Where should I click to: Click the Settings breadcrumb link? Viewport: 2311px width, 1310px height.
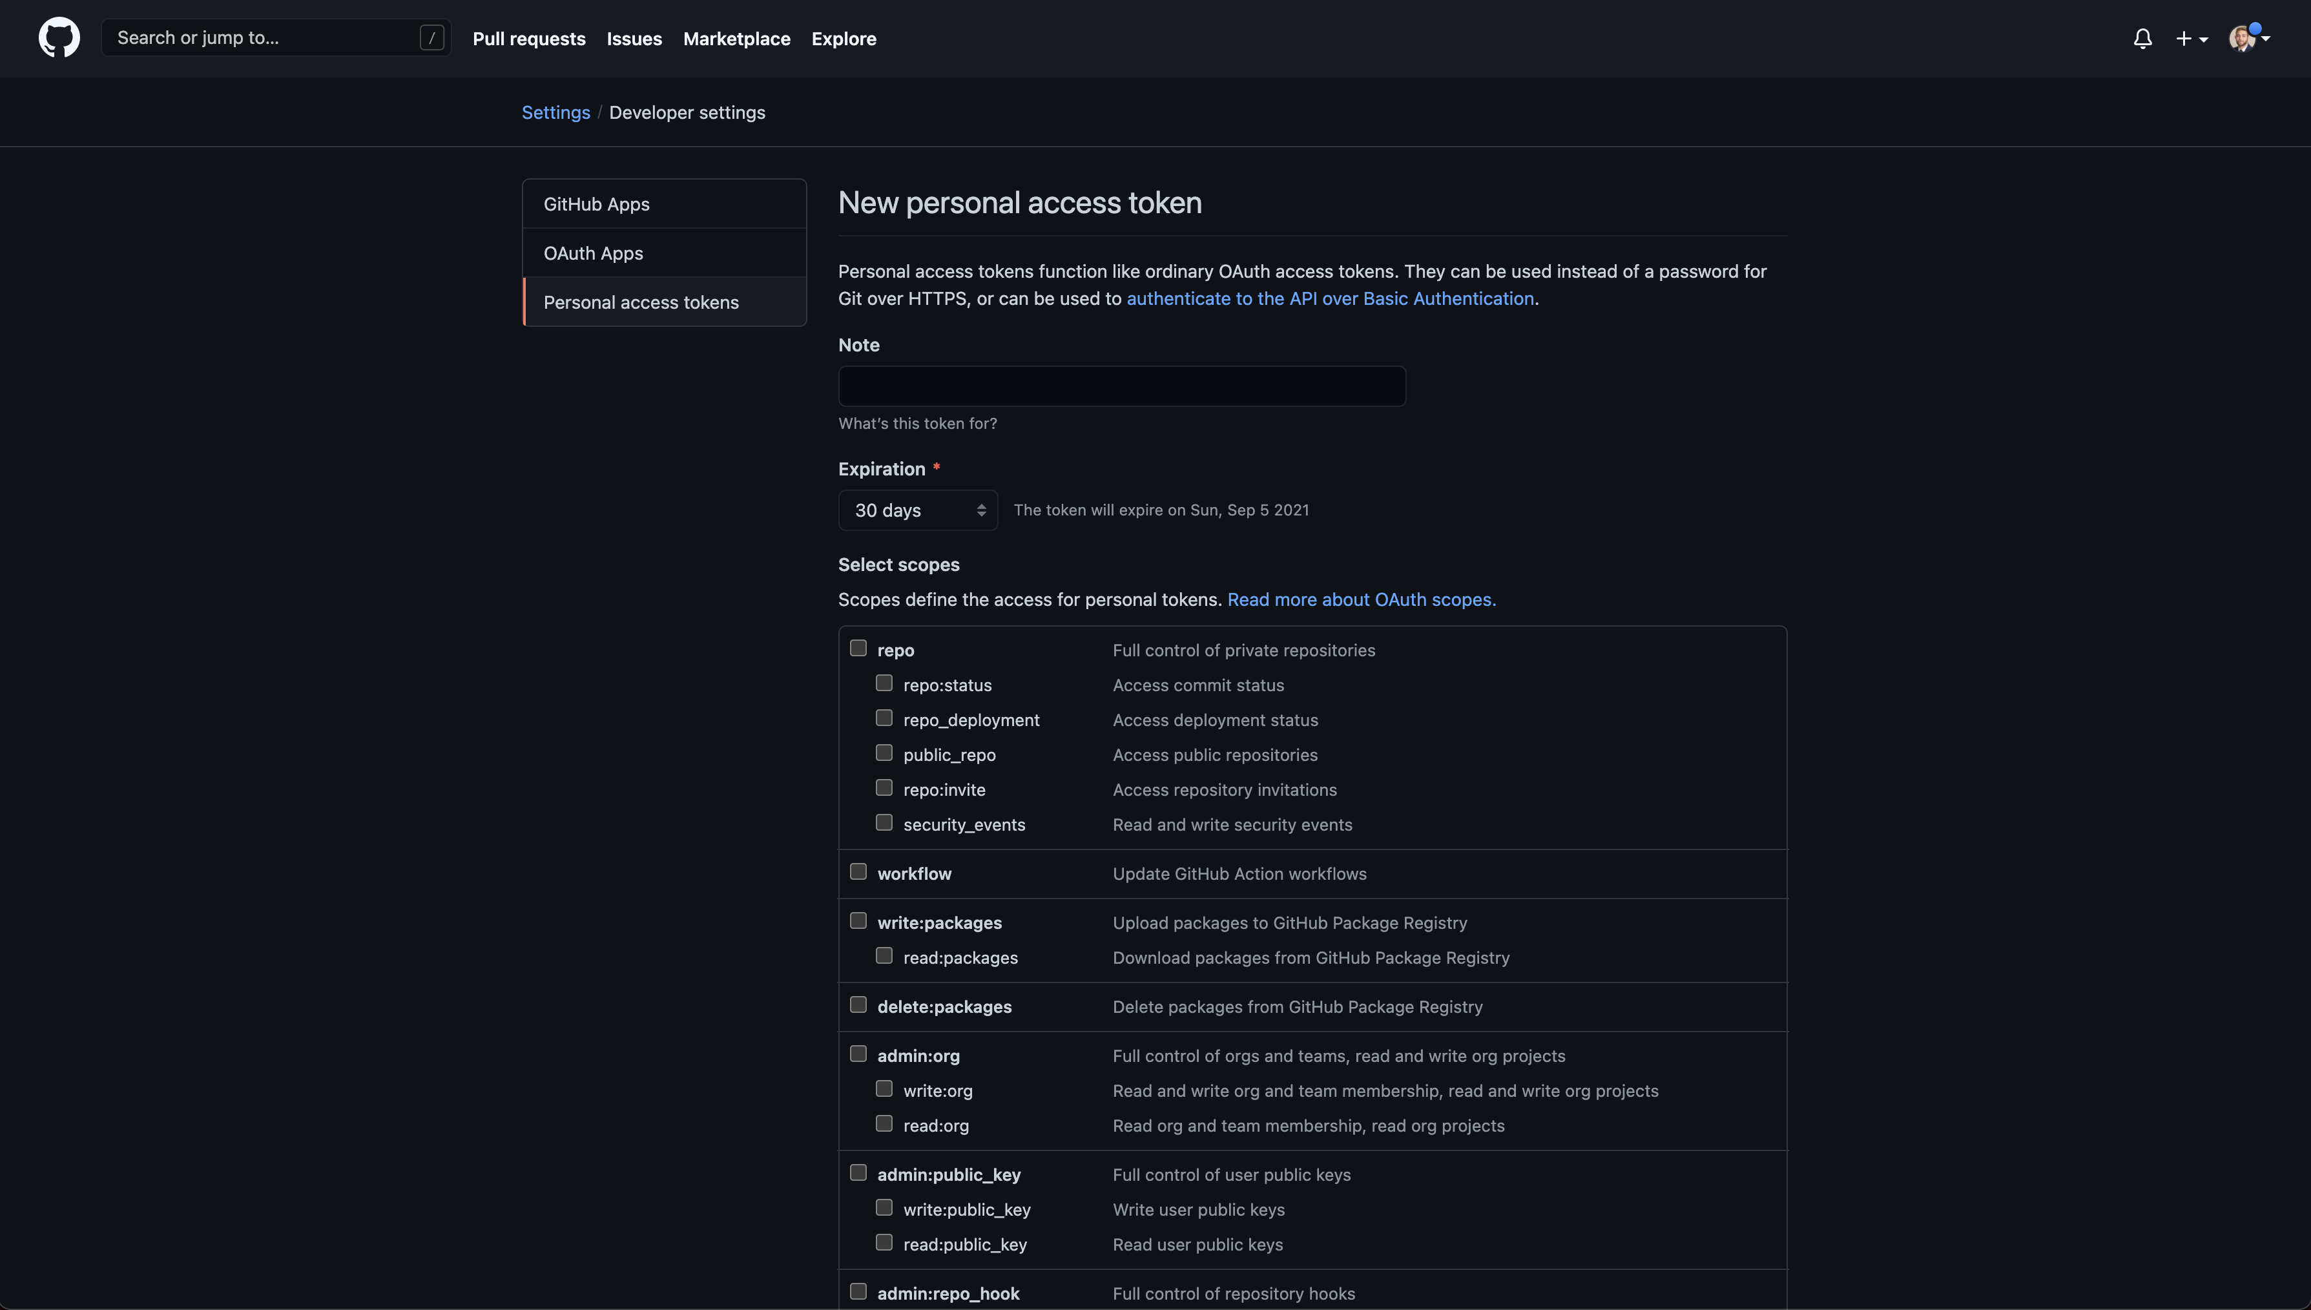click(x=556, y=112)
